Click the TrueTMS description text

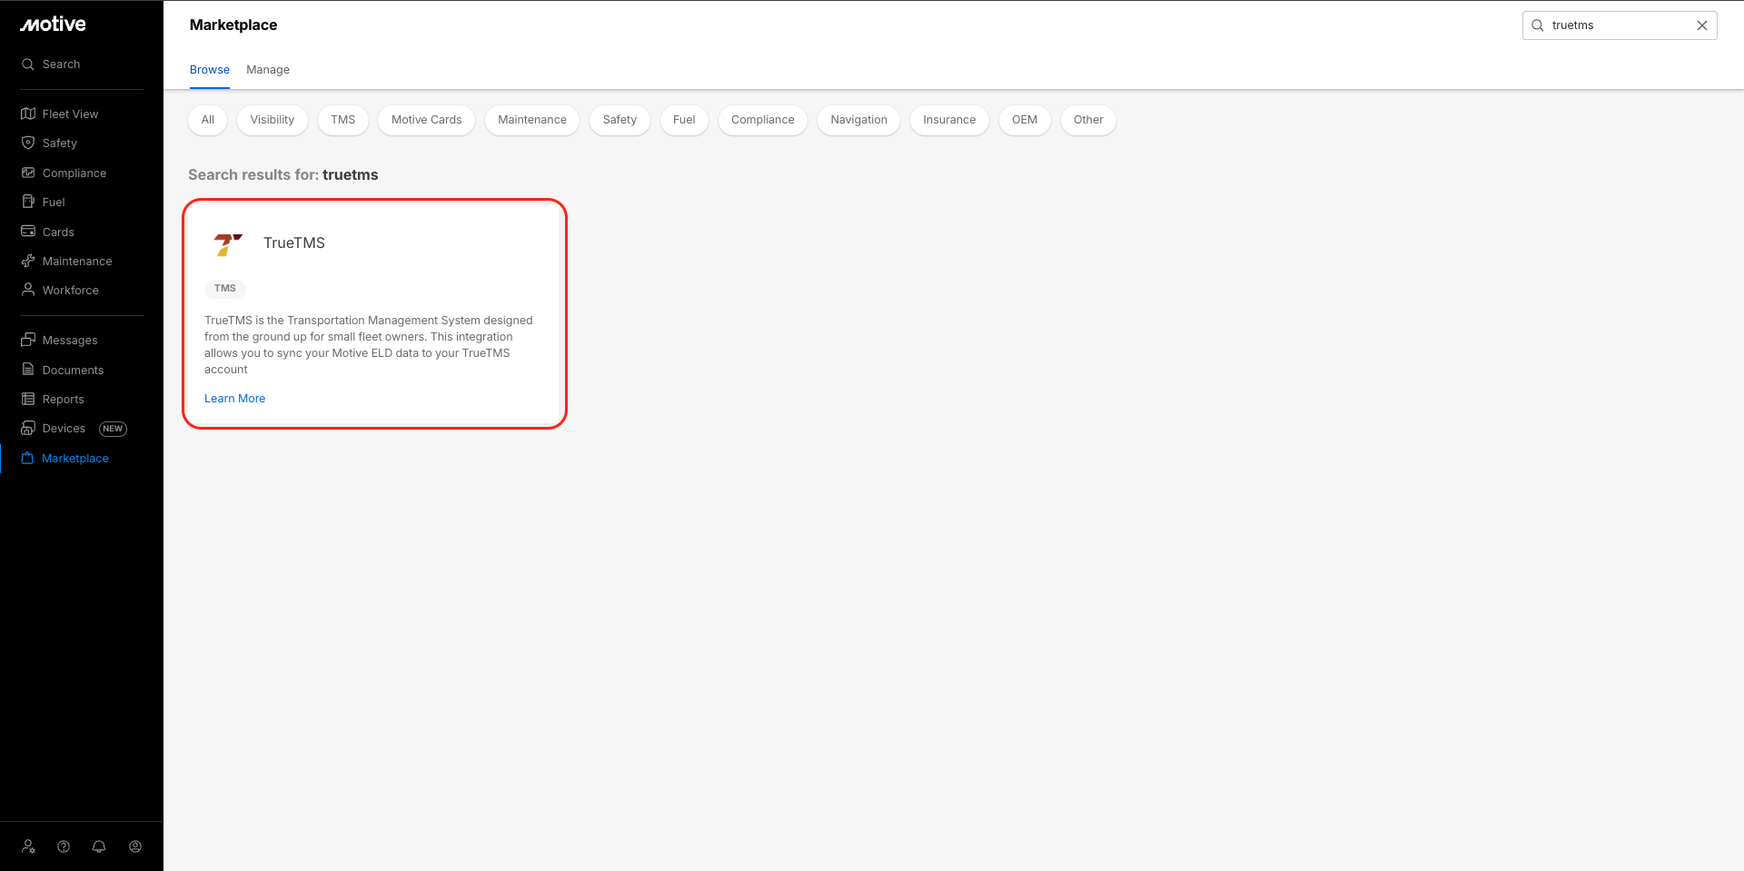(x=370, y=345)
